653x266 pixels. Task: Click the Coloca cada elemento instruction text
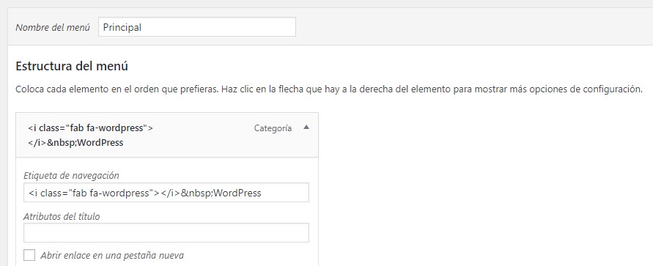coord(329,89)
